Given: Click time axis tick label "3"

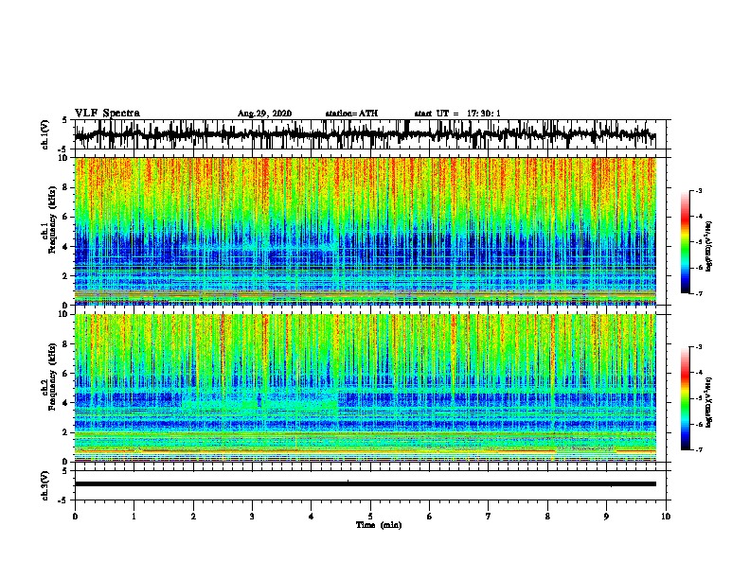Looking at the screenshot, I should pos(252,517).
